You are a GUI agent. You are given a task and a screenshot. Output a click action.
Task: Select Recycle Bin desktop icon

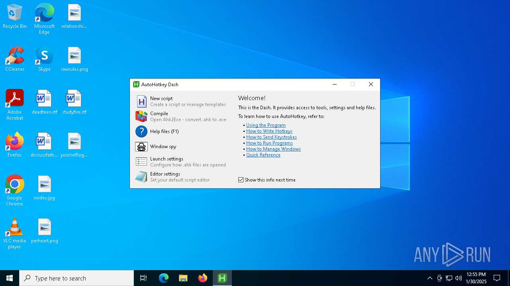point(15,17)
